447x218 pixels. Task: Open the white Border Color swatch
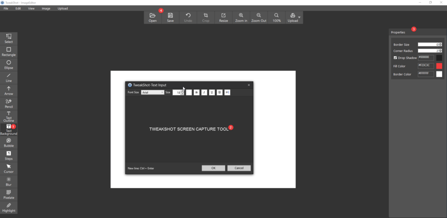point(439,74)
